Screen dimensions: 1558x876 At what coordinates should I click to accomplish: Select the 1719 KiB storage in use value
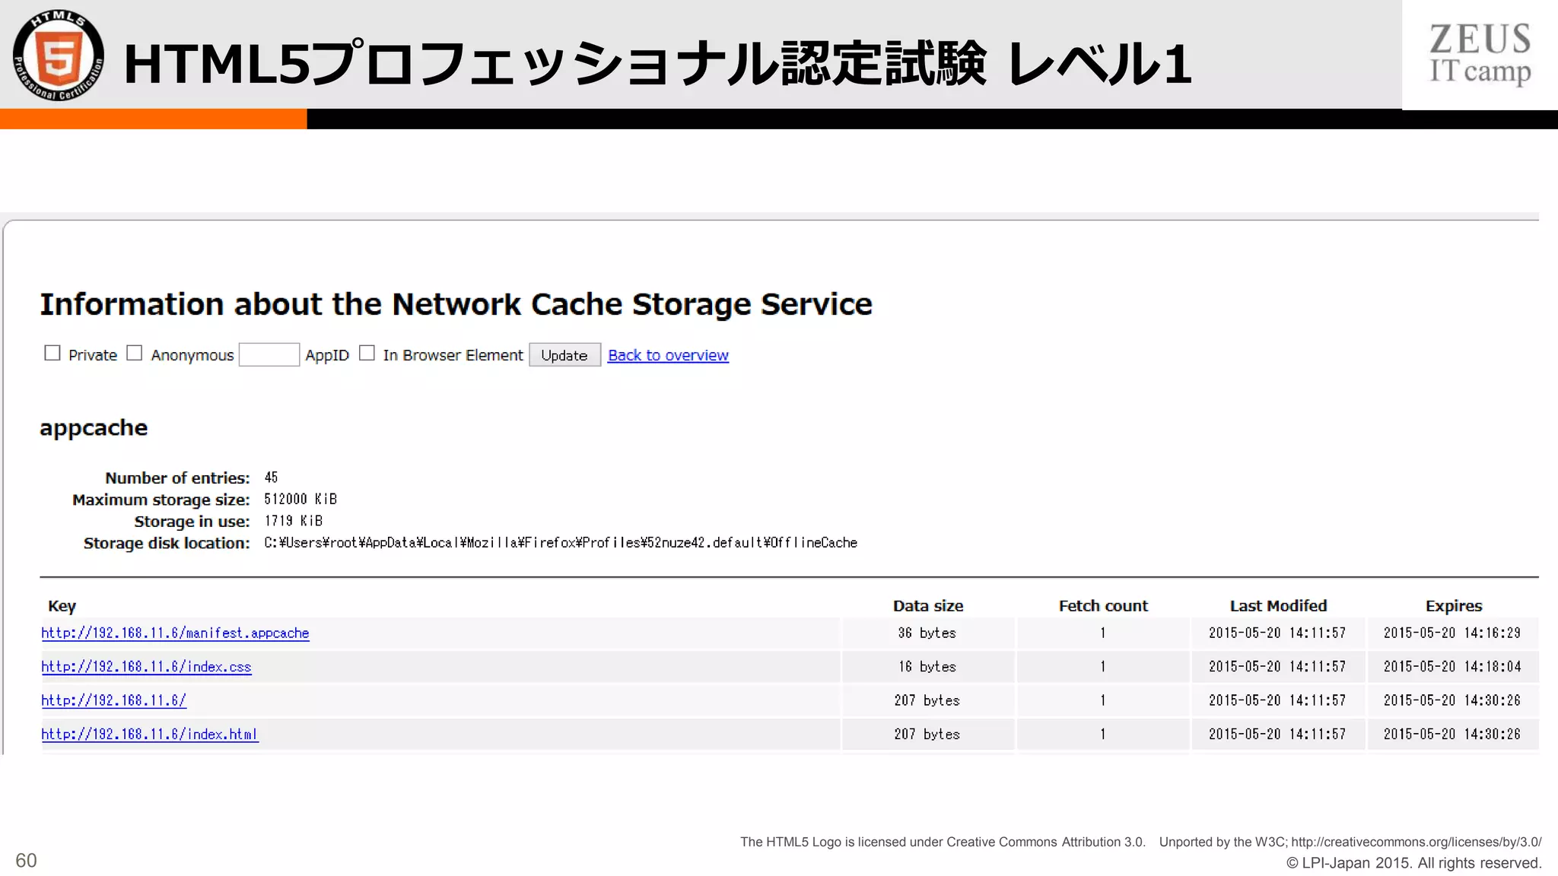tap(294, 521)
